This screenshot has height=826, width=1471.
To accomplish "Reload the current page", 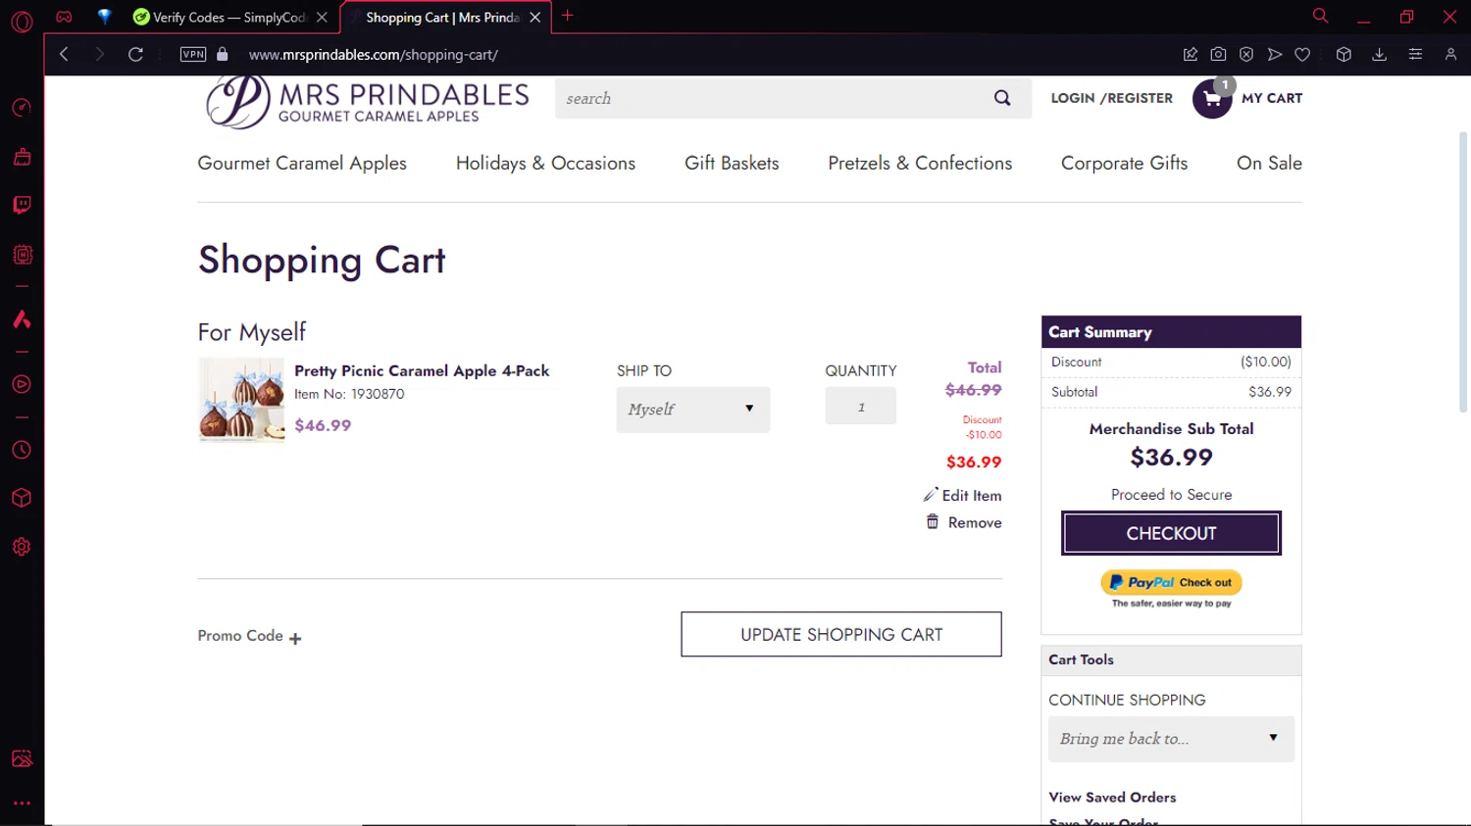I will (x=135, y=55).
